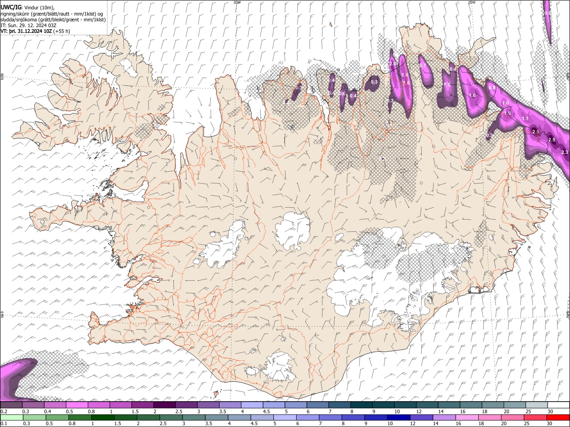The width and height of the screenshot is (570, 427).
Task: Click the 'slydda/snjókoma' legend description line
Action: (53, 20)
